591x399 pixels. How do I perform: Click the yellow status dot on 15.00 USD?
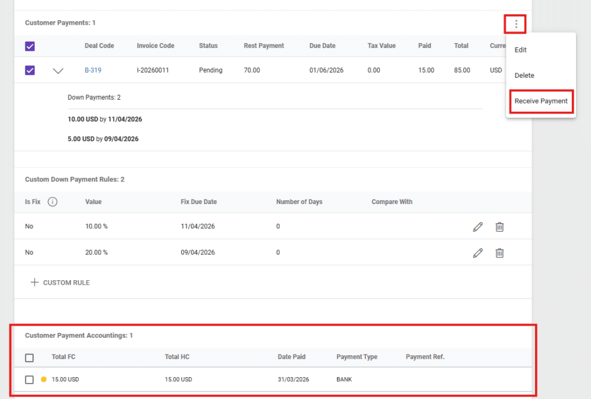[44, 379]
